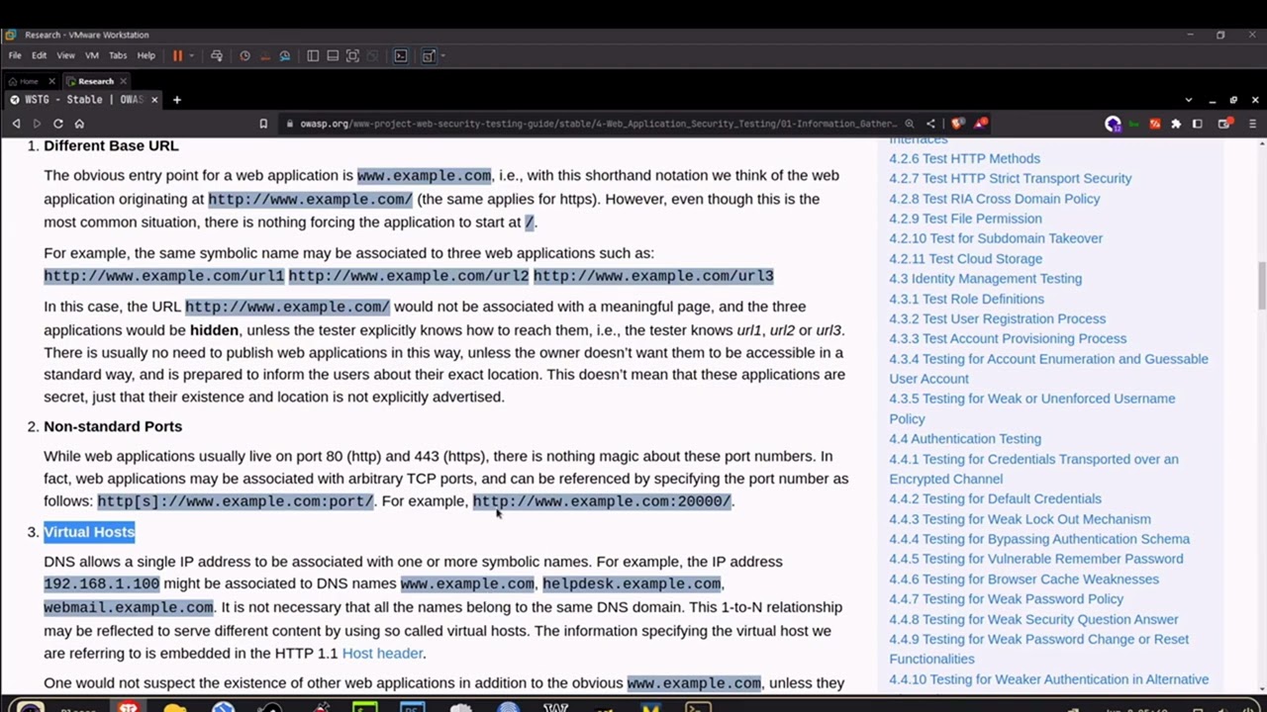
Task: Toggle the VMware library sidebar
Action: [313, 55]
